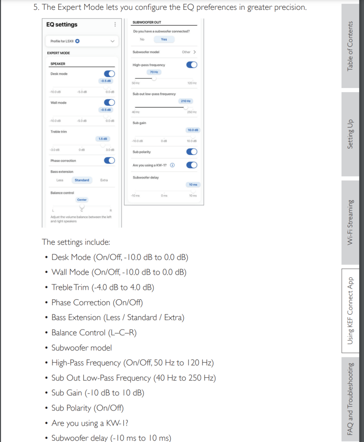The width and height of the screenshot is (364, 442).
Task: Expand the Profile for LSXII dropdown
Action: (x=113, y=41)
